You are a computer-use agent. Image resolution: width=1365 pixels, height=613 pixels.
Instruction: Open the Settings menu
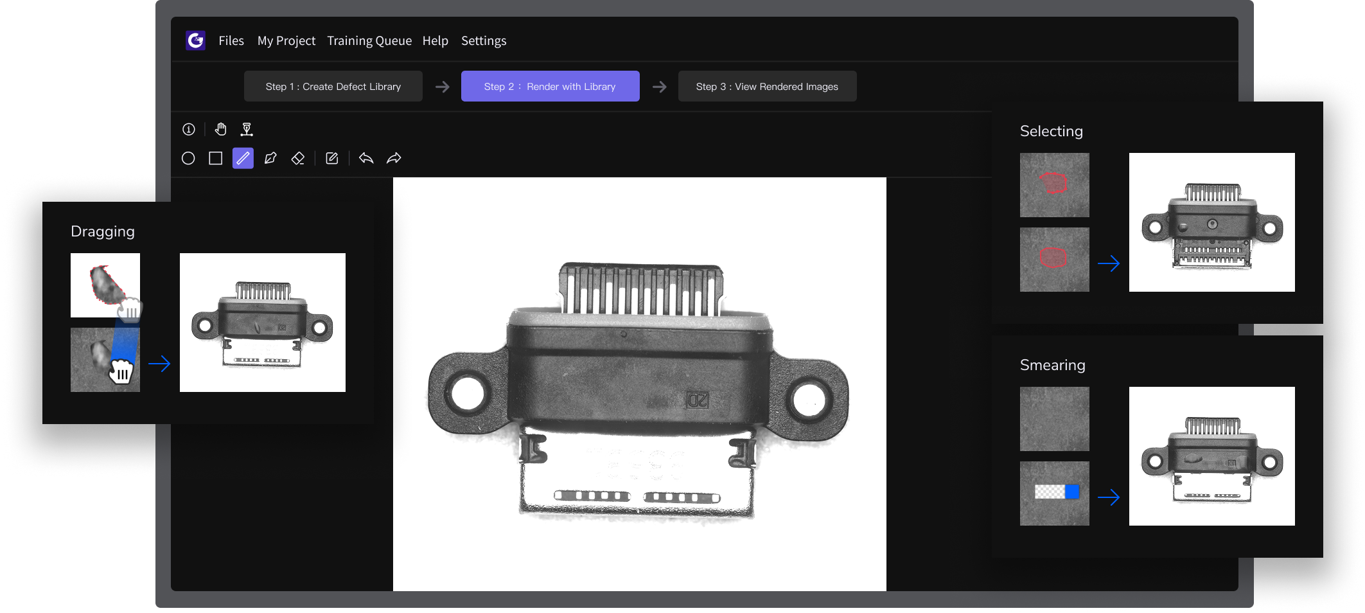tap(484, 40)
